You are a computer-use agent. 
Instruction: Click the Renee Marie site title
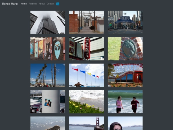click(10, 4)
